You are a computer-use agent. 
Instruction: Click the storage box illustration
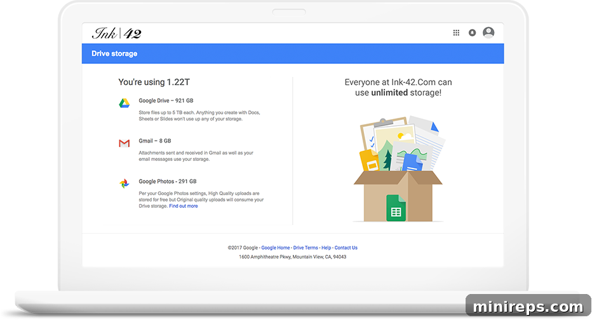tap(398, 169)
